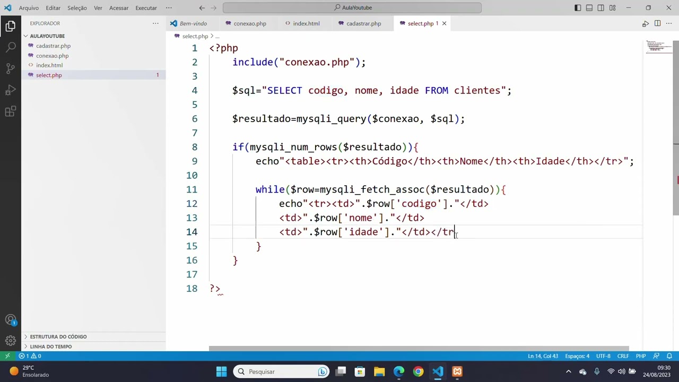Open Google Chrome from the taskbar
The width and height of the screenshot is (679, 382).
(418, 371)
